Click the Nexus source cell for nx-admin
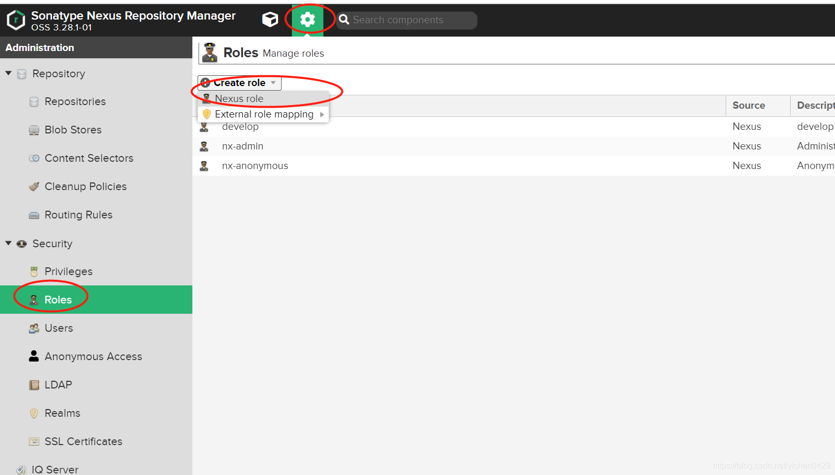The width and height of the screenshot is (835, 475). tap(747, 146)
